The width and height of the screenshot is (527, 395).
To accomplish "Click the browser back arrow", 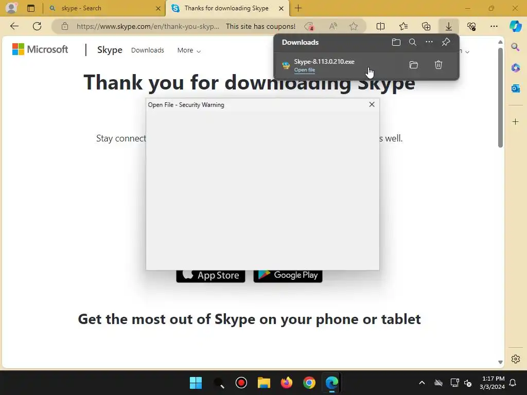I will (x=14, y=26).
